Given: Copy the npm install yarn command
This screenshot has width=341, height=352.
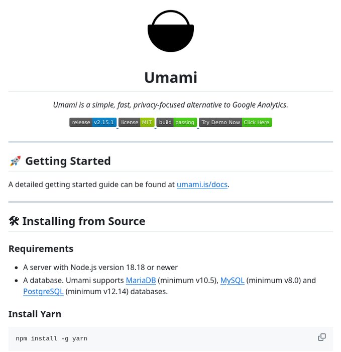Looking at the screenshot, I should pyautogui.click(x=322, y=337).
